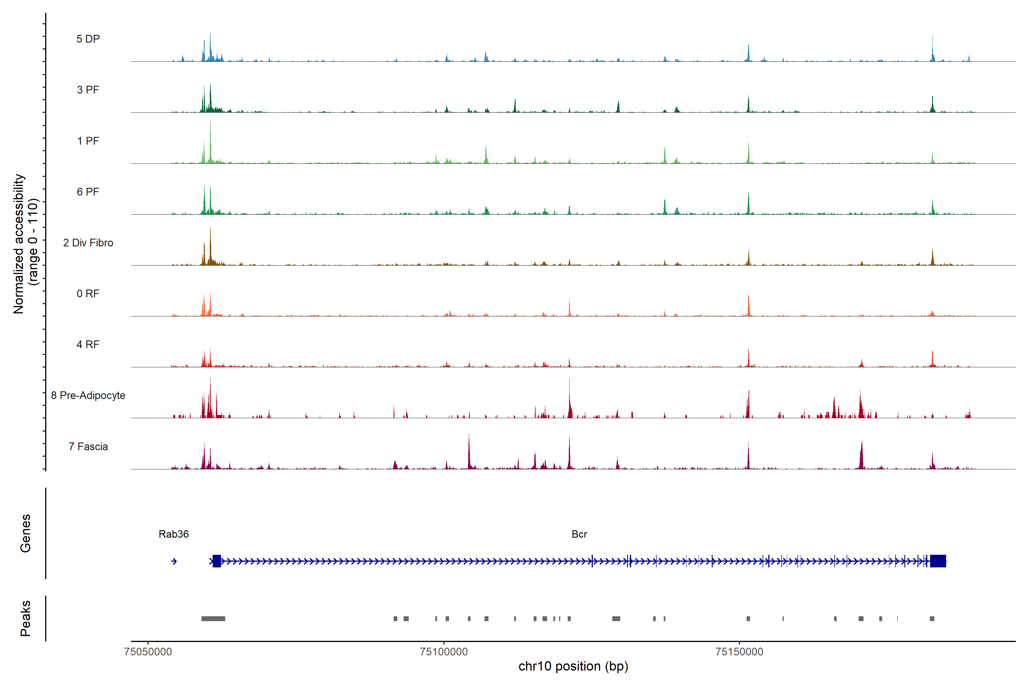Image resolution: width=1029 pixels, height=686 pixels.
Task: Click the first Bcr exon block
Action: click(217, 561)
